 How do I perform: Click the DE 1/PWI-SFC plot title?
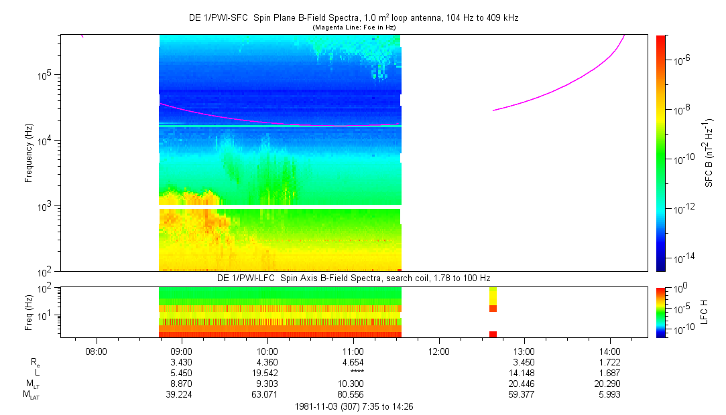click(x=353, y=18)
